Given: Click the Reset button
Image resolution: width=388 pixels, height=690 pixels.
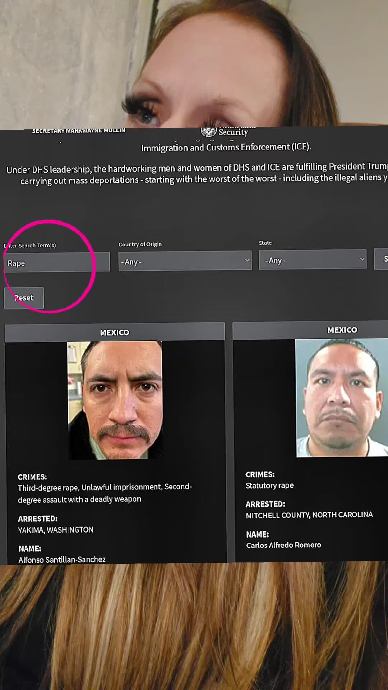Looking at the screenshot, I should 24,298.
